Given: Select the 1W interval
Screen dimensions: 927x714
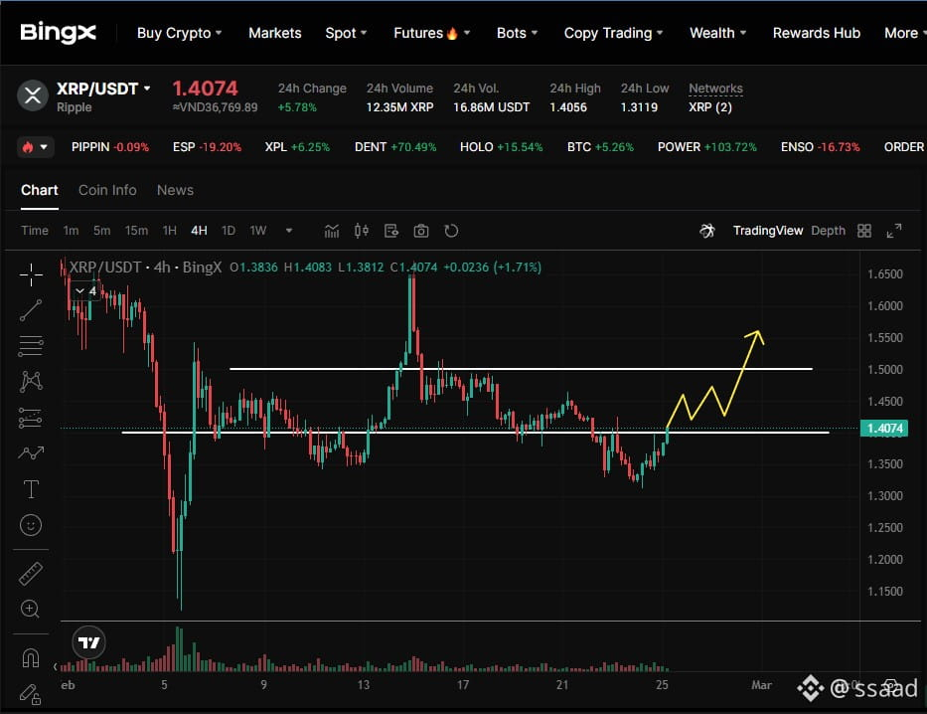Looking at the screenshot, I should (258, 231).
